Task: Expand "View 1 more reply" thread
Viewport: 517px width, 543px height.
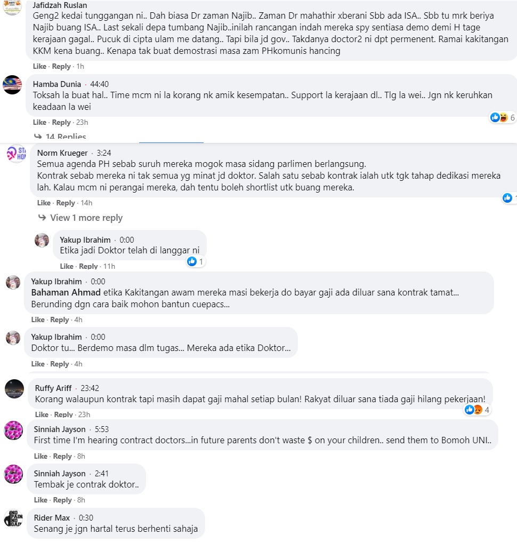Action: click(x=86, y=218)
